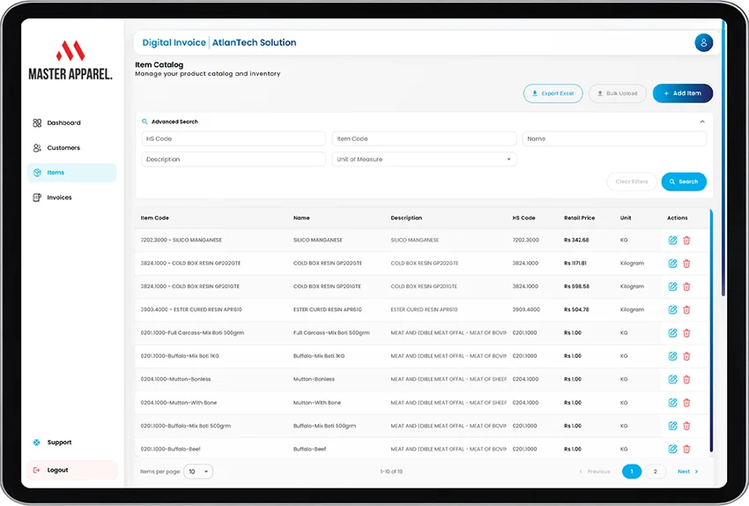Click the Previous page link
The image size is (749, 506).
[595, 472]
